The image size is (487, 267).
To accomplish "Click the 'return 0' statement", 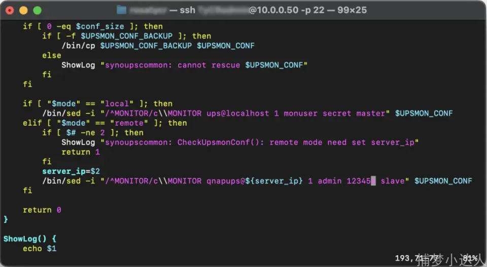I will click(x=42, y=210).
